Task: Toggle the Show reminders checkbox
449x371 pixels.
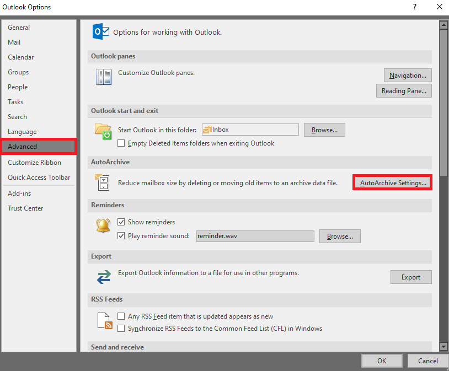Action: coord(121,222)
